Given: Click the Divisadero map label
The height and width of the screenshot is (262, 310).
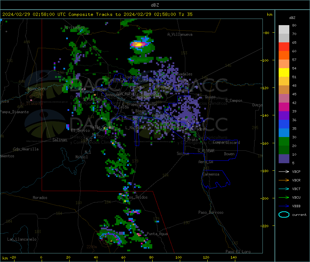Looking at the screenshot, I should coord(74,27).
